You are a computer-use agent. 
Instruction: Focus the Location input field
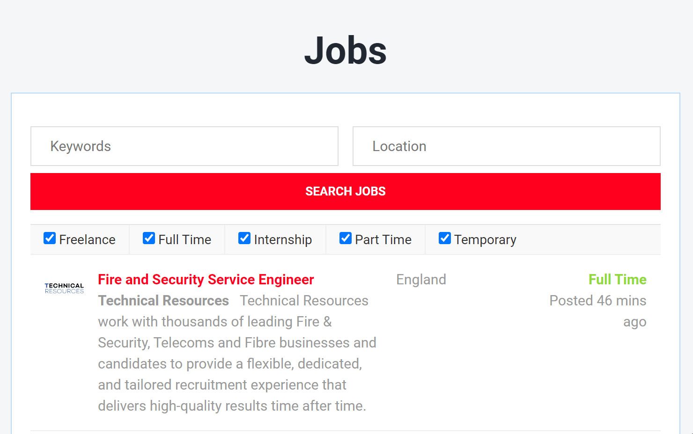click(x=506, y=146)
